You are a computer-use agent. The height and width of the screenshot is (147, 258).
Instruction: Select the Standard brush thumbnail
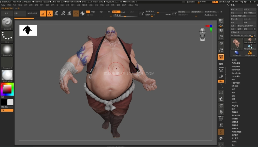click(7, 22)
